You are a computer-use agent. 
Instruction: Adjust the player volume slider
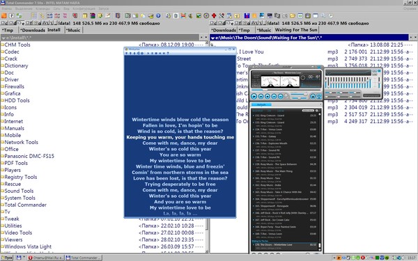[299, 94]
